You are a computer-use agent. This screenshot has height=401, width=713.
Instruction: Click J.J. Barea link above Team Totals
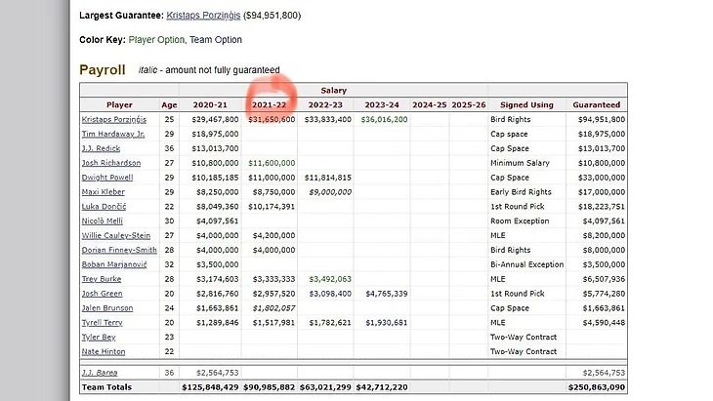pyautogui.click(x=101, y=372)
